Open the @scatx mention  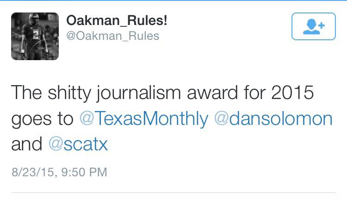pos(78,144)
